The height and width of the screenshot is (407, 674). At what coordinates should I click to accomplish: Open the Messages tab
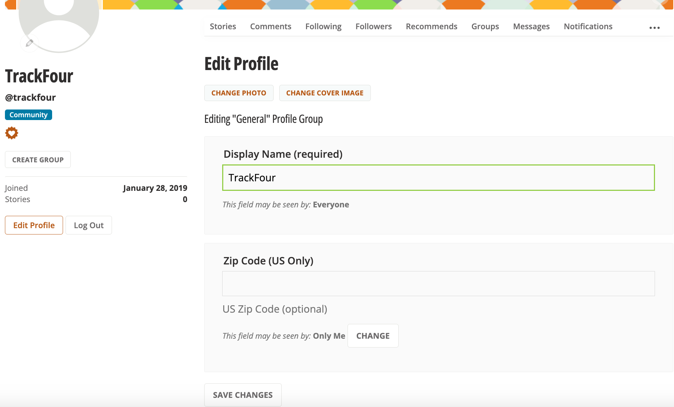(531, 26)
